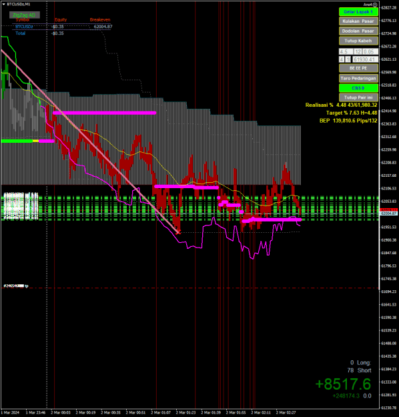Toggle the green CBS 0 button
399x417 pixels.
358,88
